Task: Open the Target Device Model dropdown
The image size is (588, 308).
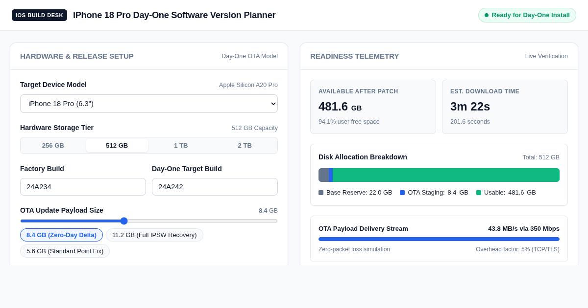Action: pos(149,104)
